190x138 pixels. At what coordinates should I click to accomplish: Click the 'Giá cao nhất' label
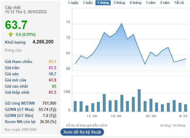point(16,86)
